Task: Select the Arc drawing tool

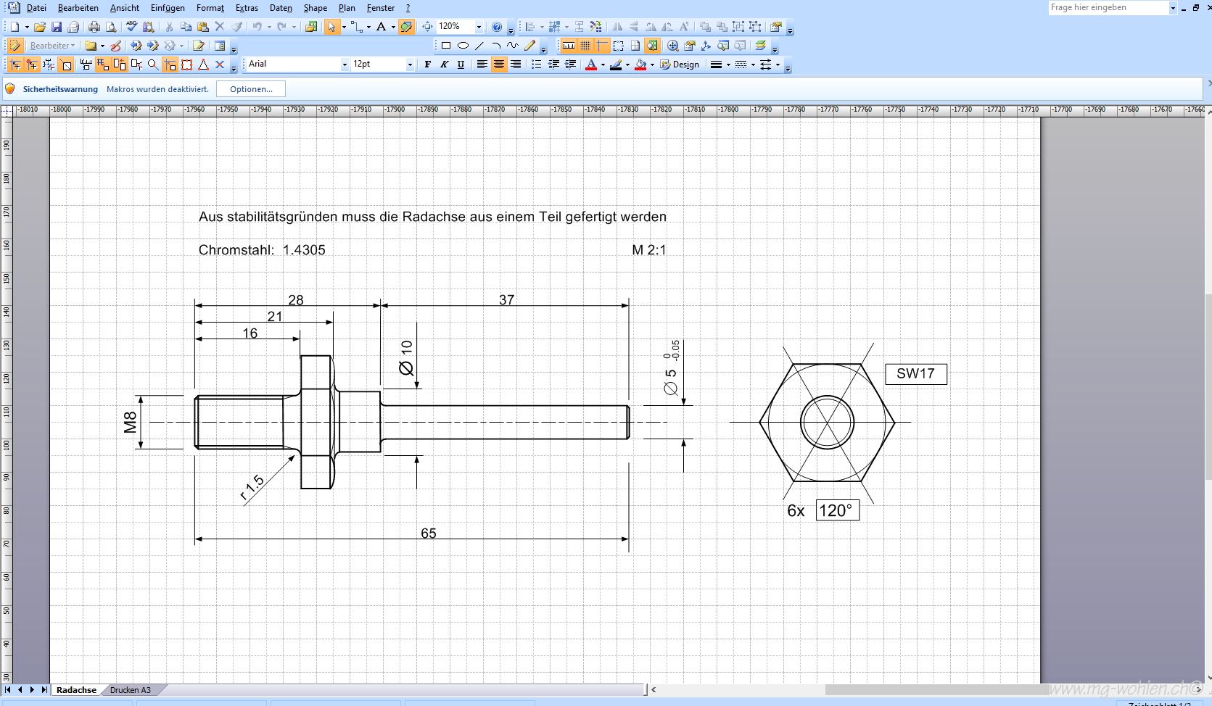Action: point(496,45)
